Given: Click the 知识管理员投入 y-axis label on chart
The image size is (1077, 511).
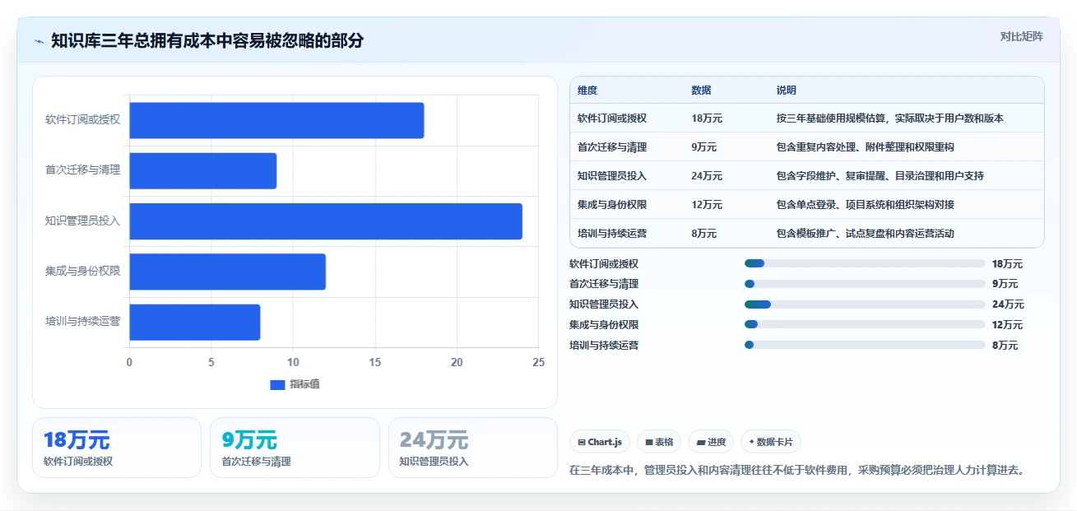Looking at the screenshot, I should [82, 221].
